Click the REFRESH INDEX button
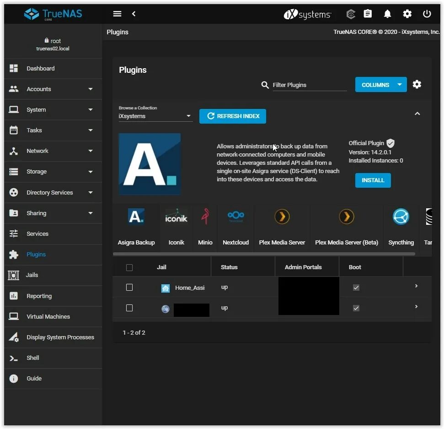 pyautogui.click(x=232, y=116)
